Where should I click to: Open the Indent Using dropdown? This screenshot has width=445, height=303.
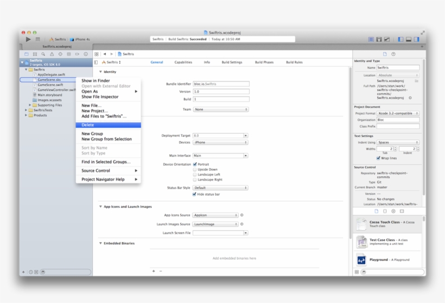398,142
